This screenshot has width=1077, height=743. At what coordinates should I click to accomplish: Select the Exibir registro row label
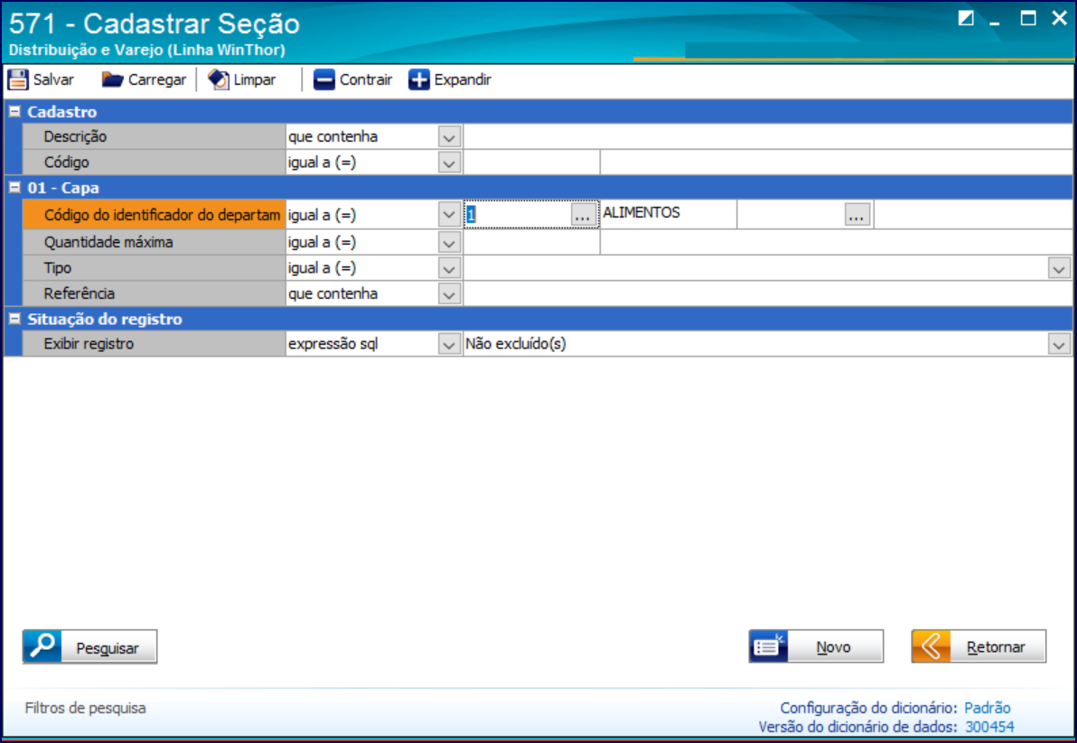pyautogui.click(x=155, y=344)
